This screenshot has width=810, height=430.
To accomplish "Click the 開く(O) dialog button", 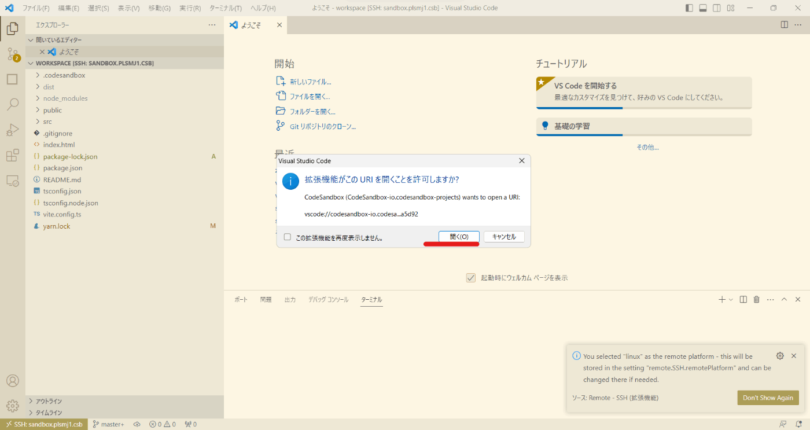I will pyautogui.click(x=459, y=237).
